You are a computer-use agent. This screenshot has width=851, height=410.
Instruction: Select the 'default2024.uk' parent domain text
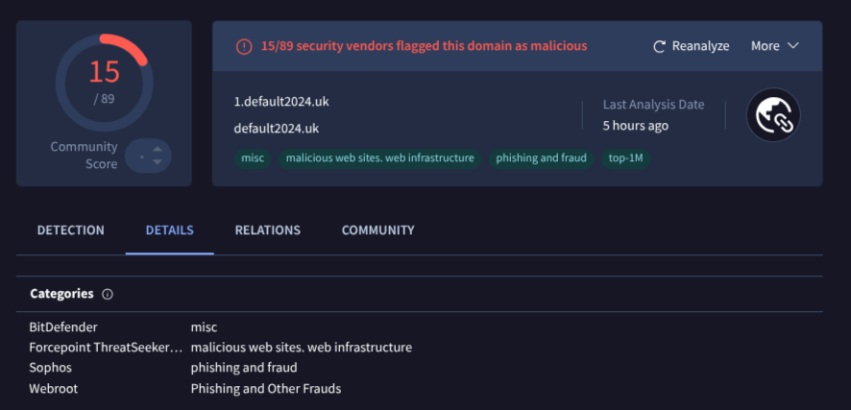click(277, 129)
